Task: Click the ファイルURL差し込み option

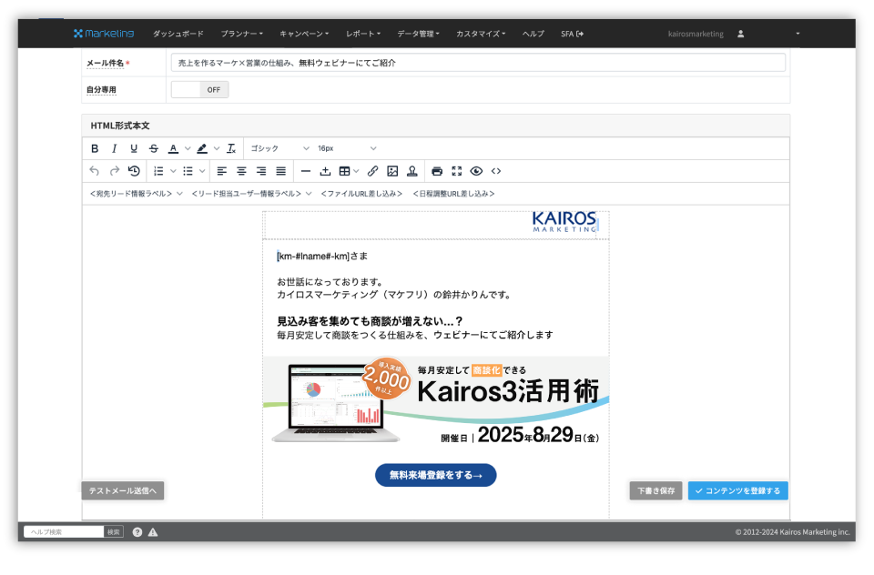Action: 361,194
